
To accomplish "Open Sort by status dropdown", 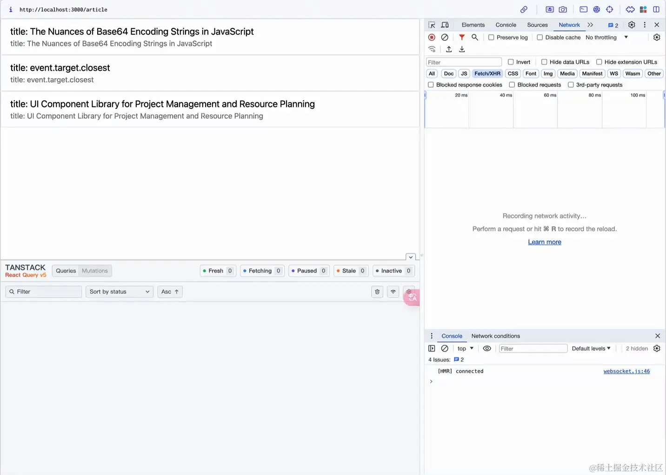I will point(120,292).
